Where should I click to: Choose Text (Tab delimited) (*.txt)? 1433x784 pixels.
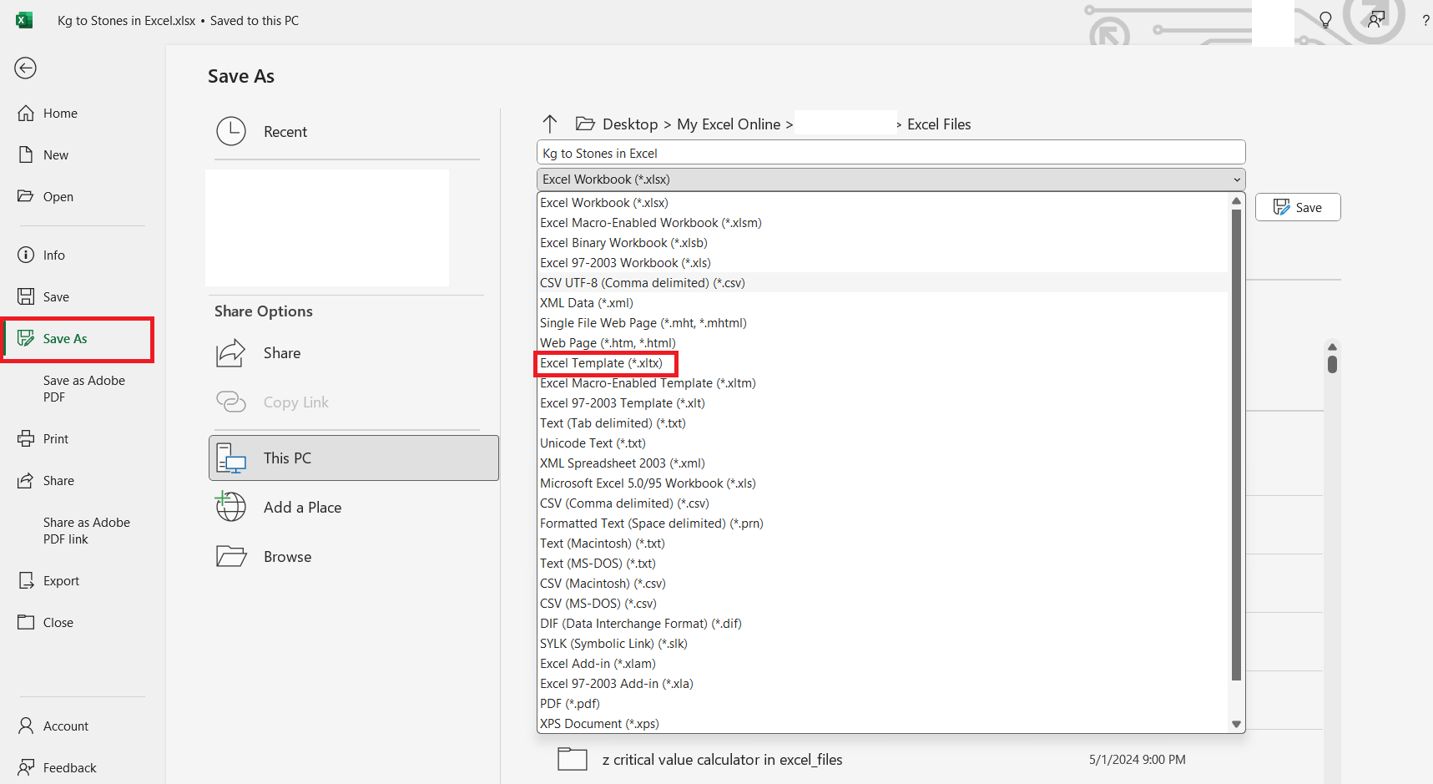pyautogui.click(x=883, y=423)
